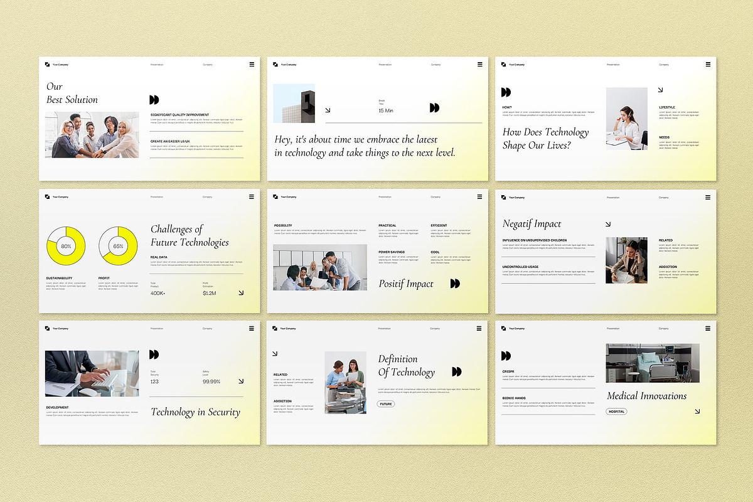Click company logo on Positif Impact slide
This screenshot has width=753, height=502.
pos(275,196)
